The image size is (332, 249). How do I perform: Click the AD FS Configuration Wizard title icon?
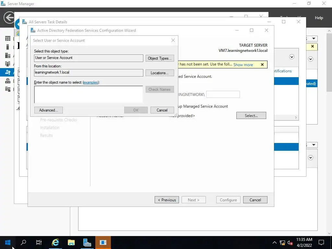pyautogui.click(x=33, y=30)
